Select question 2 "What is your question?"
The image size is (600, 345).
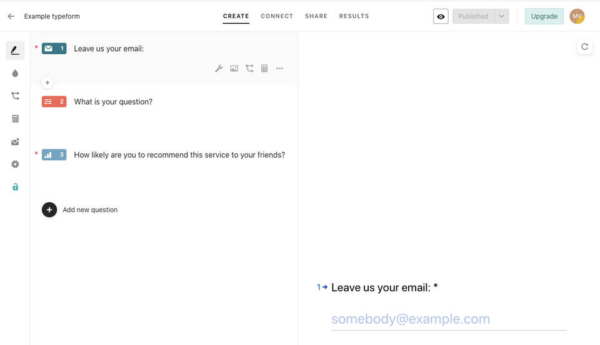pyautogui.click(x=113, y=102)
